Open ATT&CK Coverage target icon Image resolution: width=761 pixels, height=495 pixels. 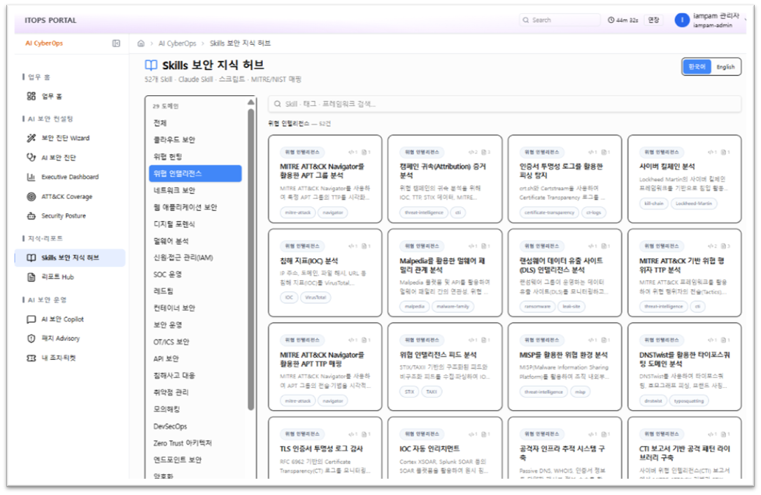(31, 197)
